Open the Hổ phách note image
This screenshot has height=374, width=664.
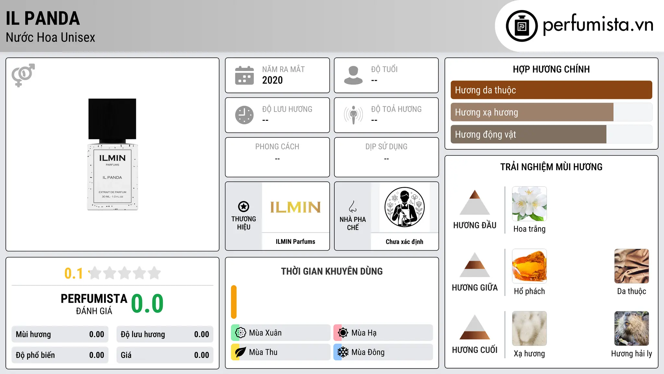[x=529, y=266]
